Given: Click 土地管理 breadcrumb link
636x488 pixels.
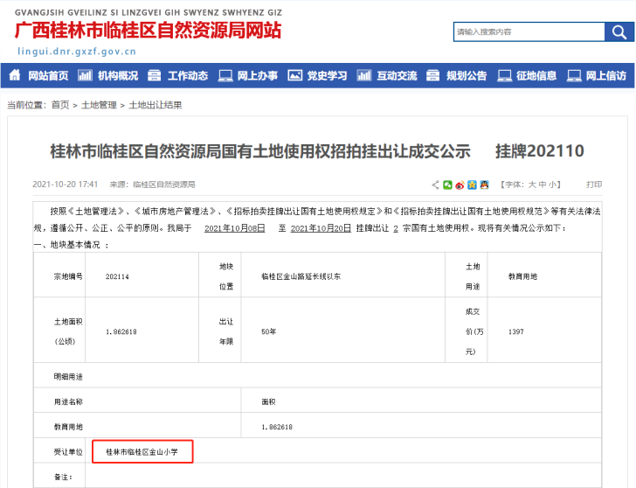Looking at the screenshot, I should (99, 105).
